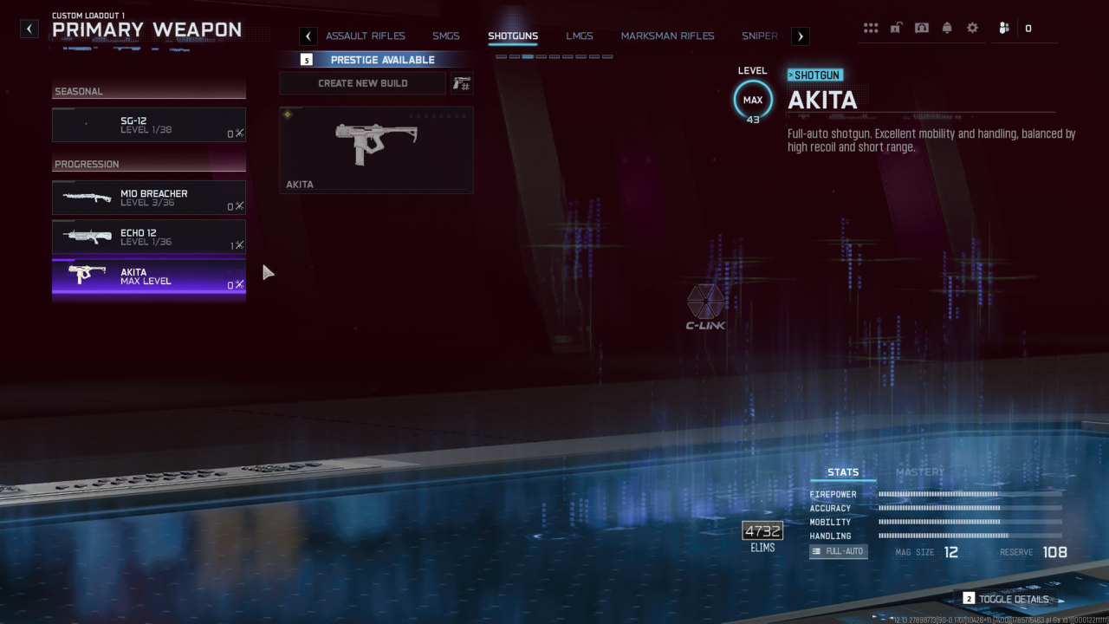Click the Seasonal section header
This screenshot has height=624, width=1109.
(149, 91)
